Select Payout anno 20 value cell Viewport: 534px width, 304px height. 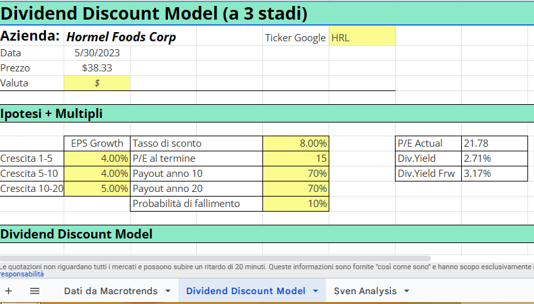point(296,189)
